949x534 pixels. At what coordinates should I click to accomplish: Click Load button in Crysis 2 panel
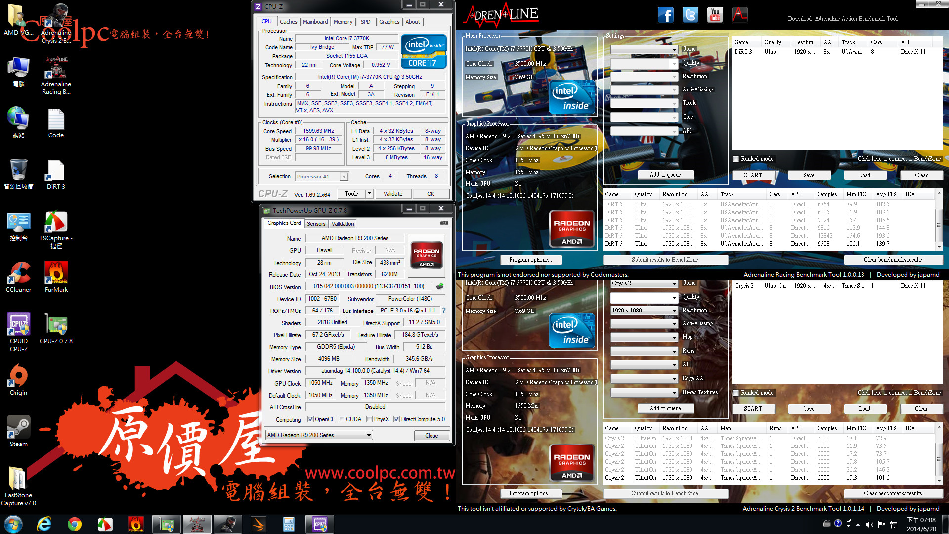tap(864, 409)
